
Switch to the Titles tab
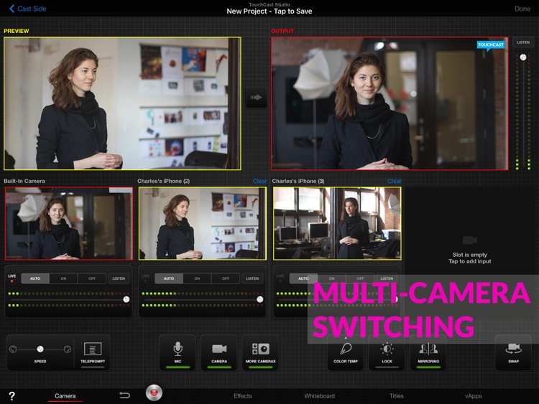396,396
